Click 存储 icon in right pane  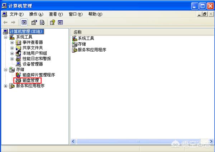(75, 44)
